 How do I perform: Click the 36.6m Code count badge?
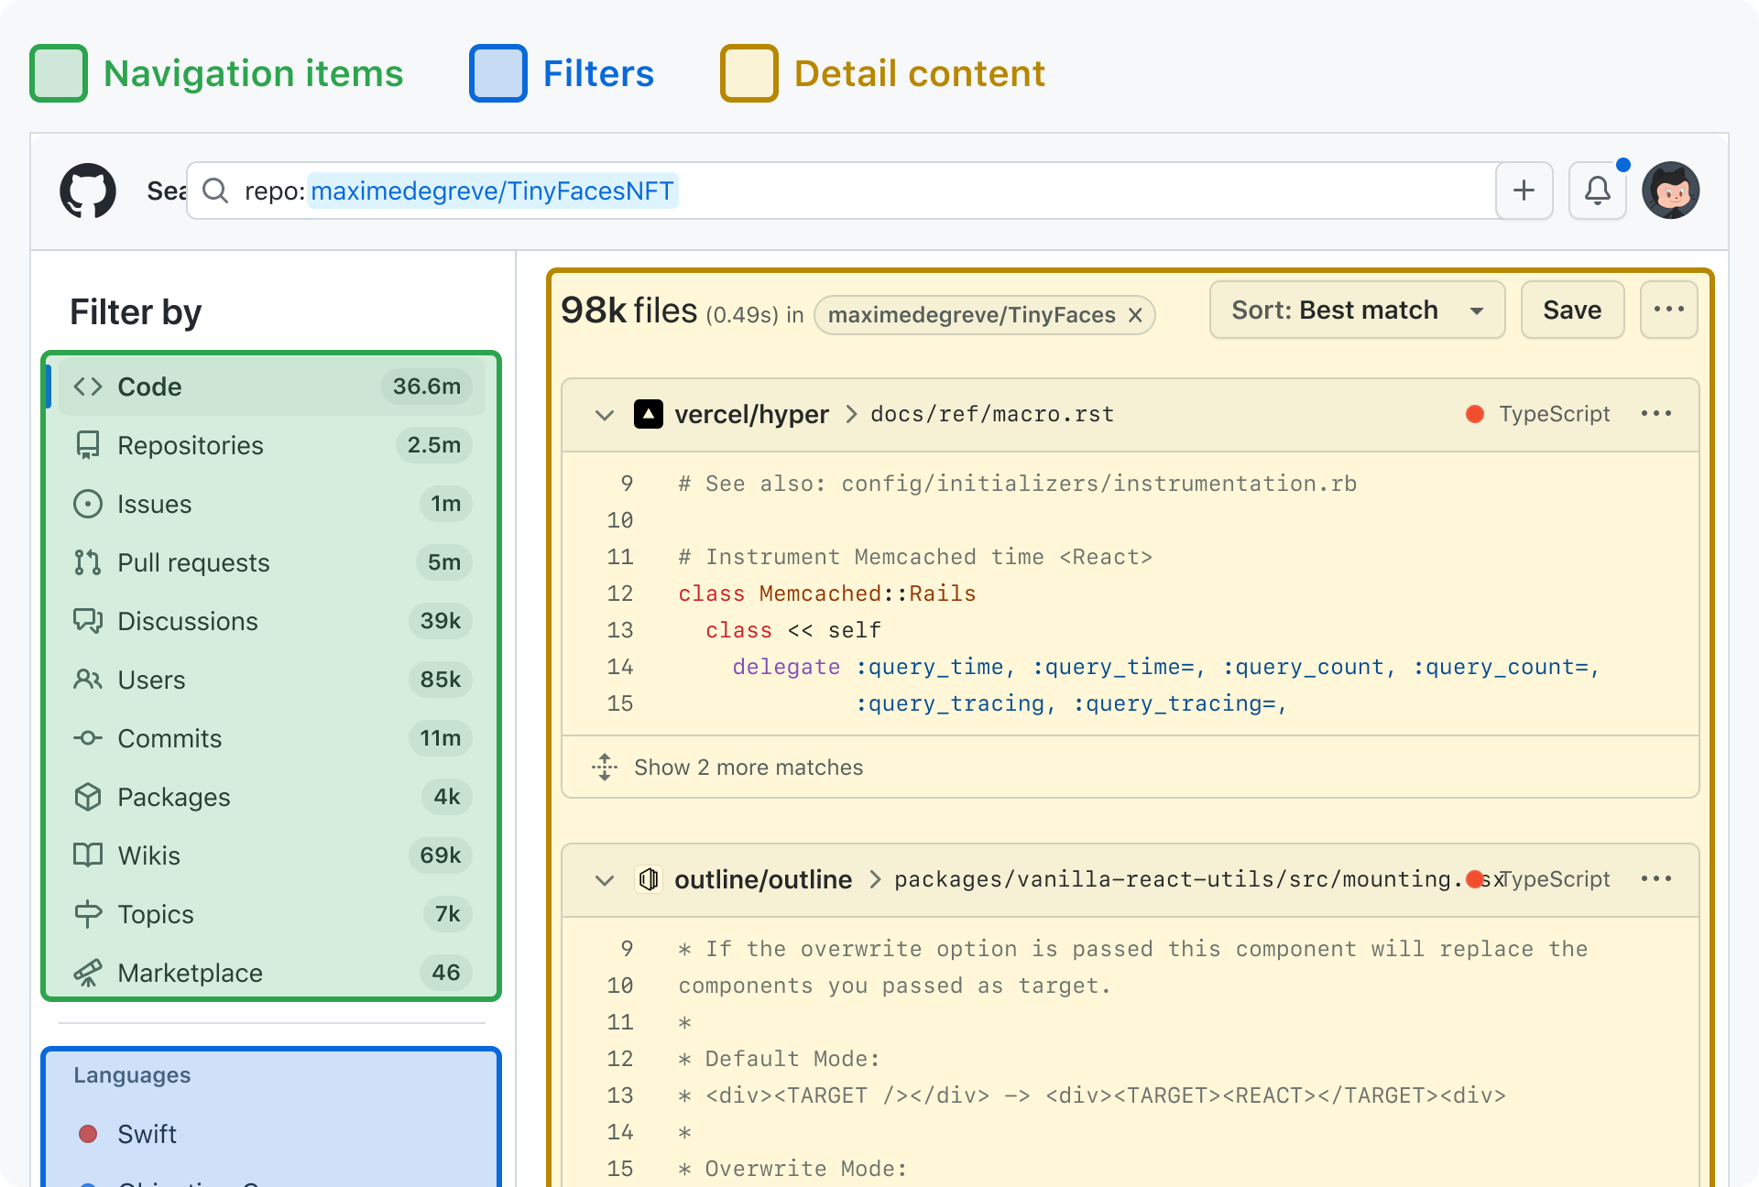click(427, 387)
